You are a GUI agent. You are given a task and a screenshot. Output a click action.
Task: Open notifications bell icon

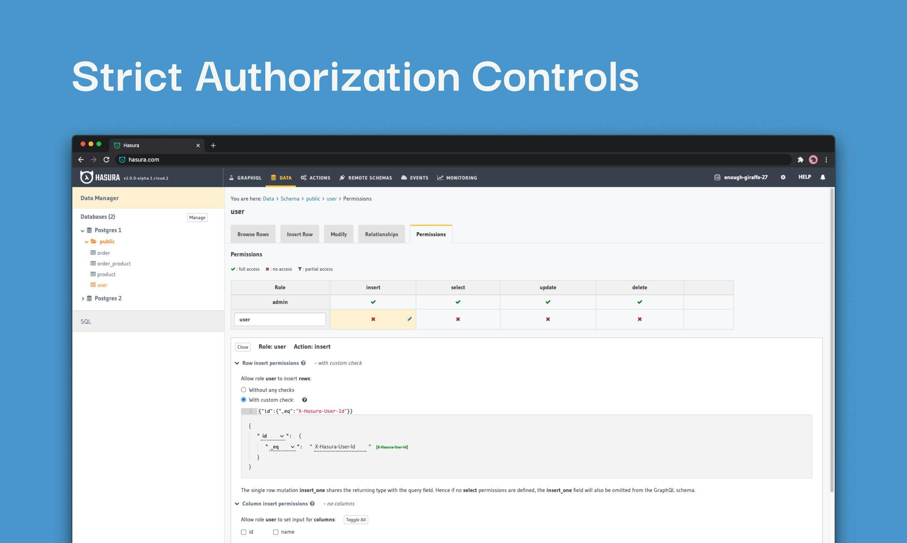823,177
